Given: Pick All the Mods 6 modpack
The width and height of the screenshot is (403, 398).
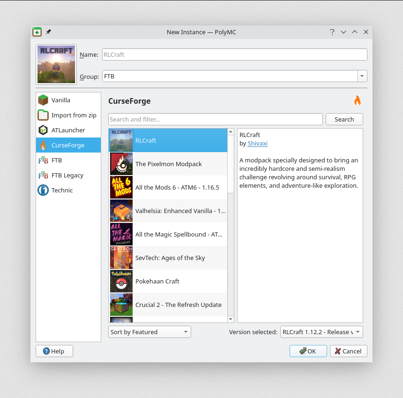Looking at the screenshot, I should [x=168, y=187].
